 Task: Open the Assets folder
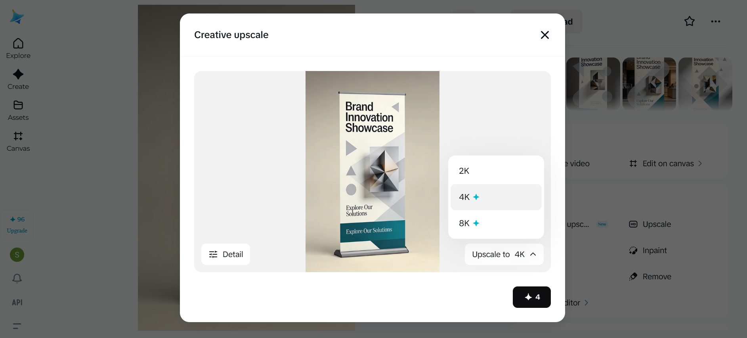[18, 110]
